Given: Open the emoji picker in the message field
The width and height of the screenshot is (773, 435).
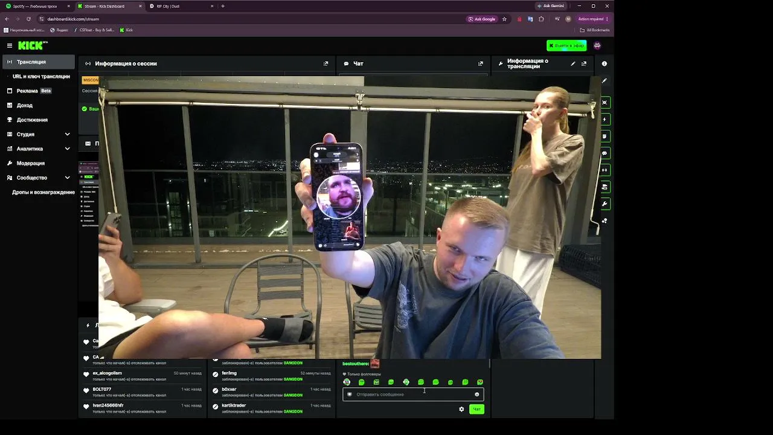Looking at the screenshot, I should click(476, 395).
